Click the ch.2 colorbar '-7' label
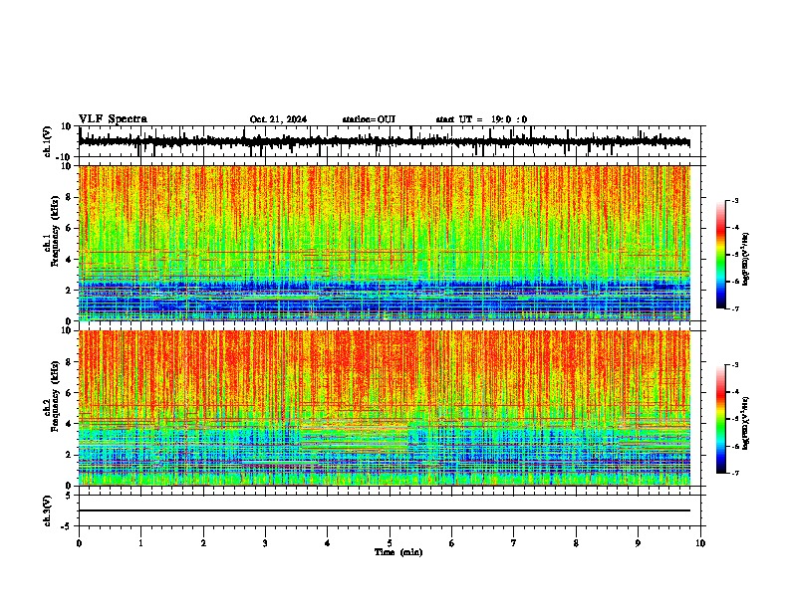This screenshot has height=609, width=789. (735, 473)
